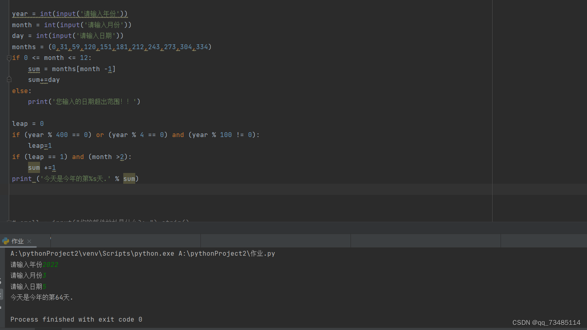Click the 'leap=1' assignment line
This screenshot has height=330, width=587.
(40, 146)
